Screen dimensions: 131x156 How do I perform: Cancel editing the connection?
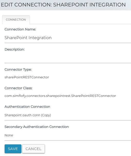point(33,149)
